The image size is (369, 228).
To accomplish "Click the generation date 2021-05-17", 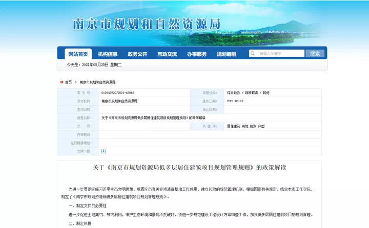I will [x=235, y=101].
